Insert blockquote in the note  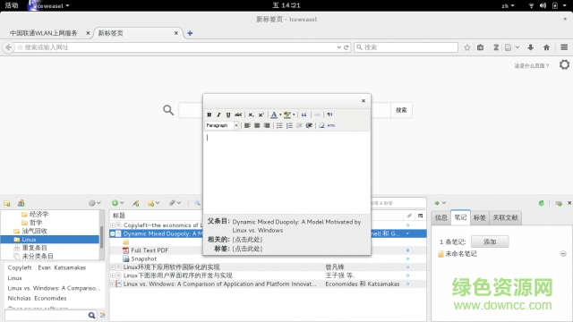(x=304, y=114)
